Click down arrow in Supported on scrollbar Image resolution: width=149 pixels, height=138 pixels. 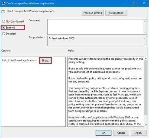pyautogui.click(x=144, y=44)
